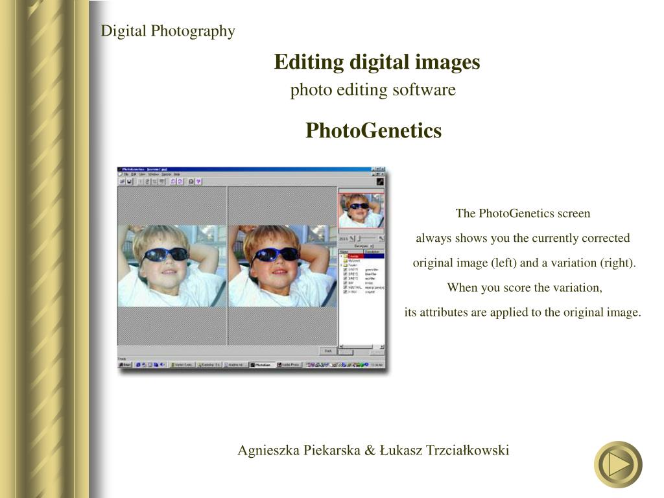
Task: Click the first purple undo arrow icon
Action: 172,182
